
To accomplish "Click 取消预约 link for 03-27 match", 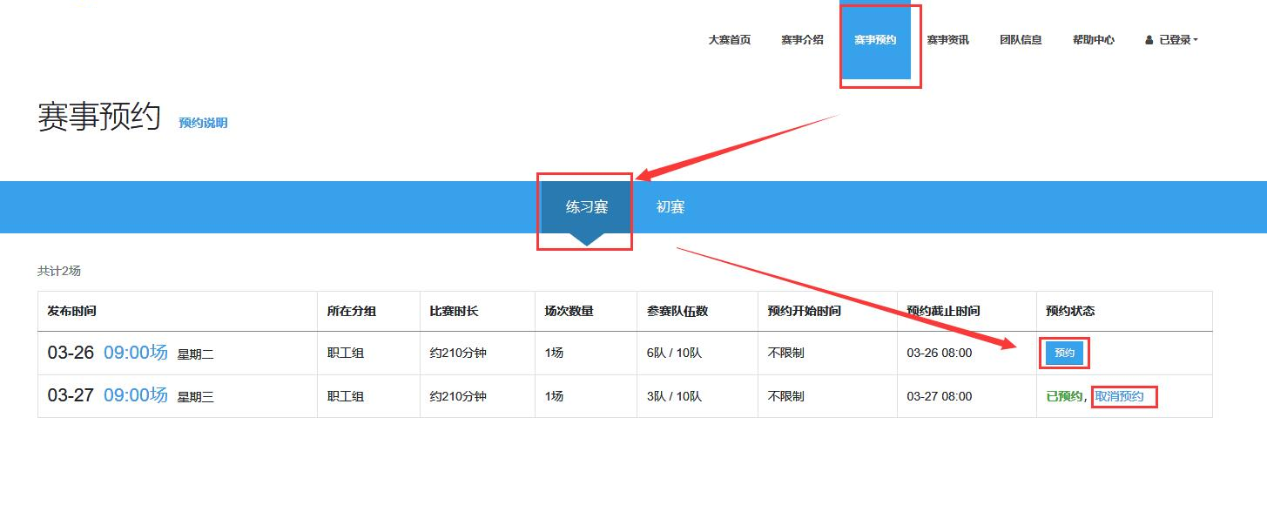I will [1119, 397].
